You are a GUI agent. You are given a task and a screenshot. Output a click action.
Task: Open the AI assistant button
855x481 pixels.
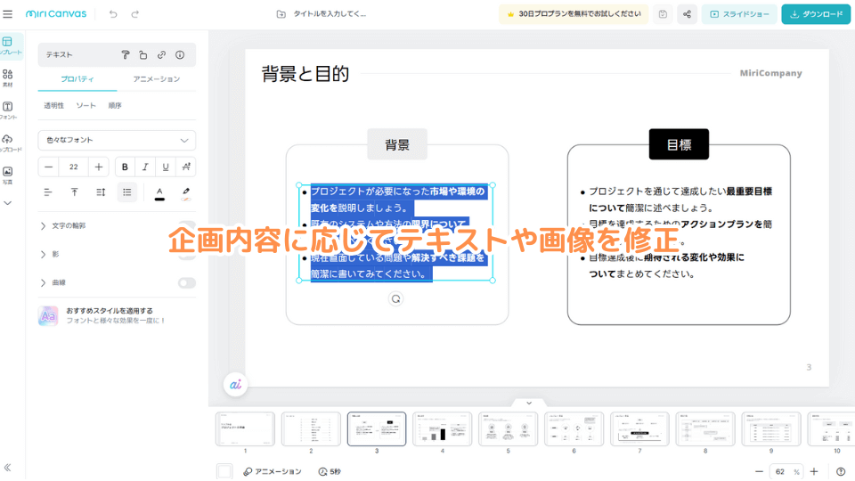point(235,385)
